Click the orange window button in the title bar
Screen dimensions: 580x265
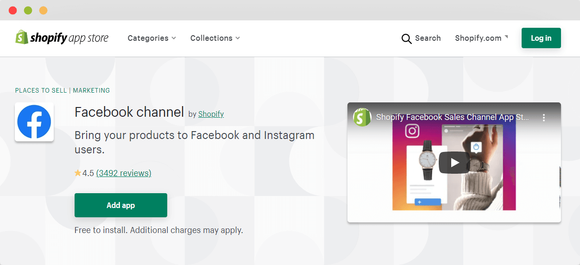pos(44,10)
